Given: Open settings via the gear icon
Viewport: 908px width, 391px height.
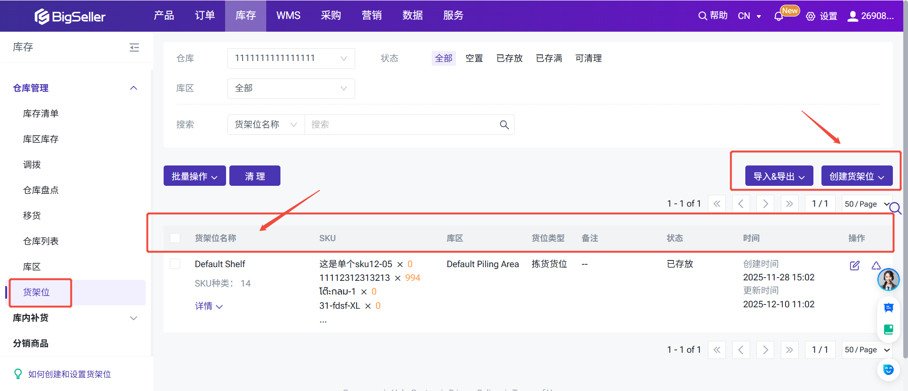Looking at the screenshot, I should [811, 17].
